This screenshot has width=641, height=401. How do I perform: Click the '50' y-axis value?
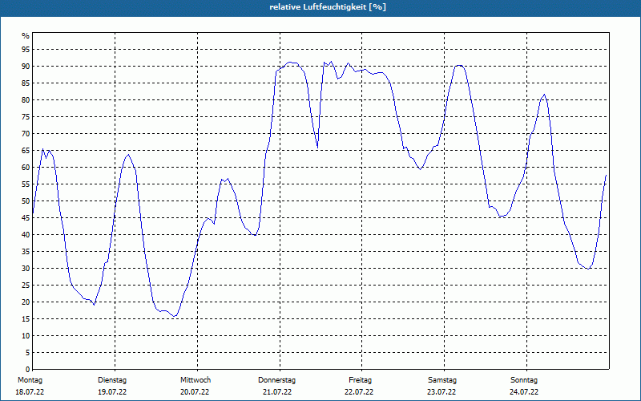tap(26, 201)
